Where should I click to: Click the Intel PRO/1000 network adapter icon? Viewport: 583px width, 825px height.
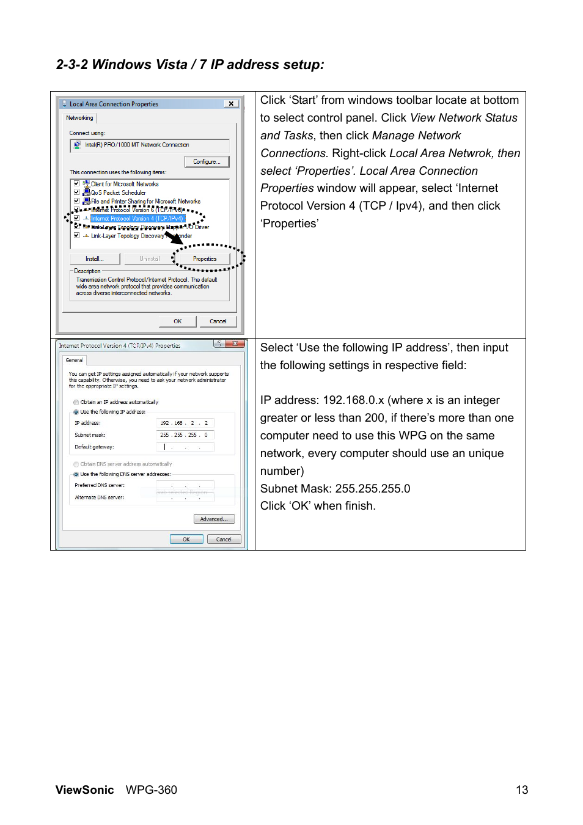[x=77, y=145]
